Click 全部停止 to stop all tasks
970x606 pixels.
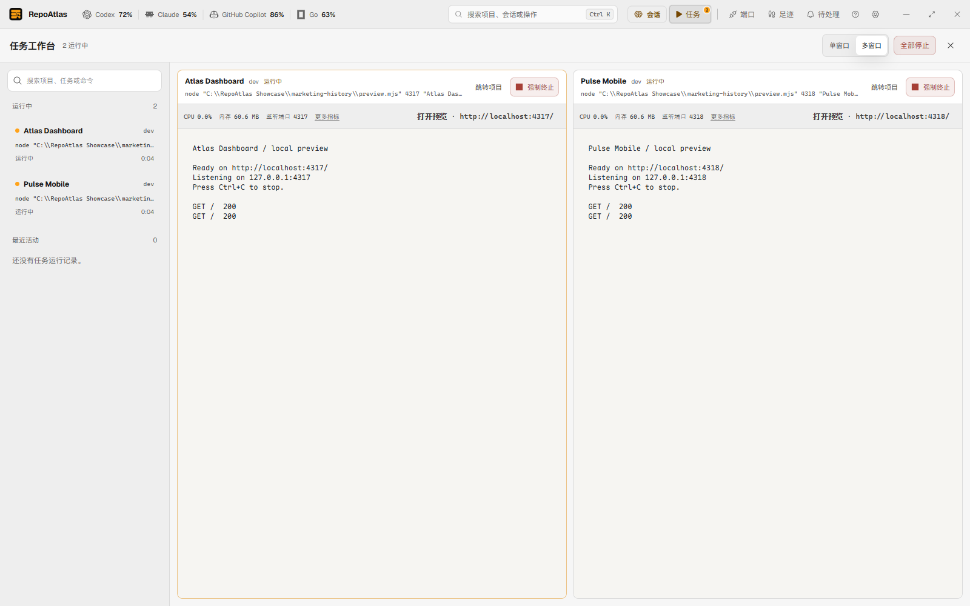(914, 45)
